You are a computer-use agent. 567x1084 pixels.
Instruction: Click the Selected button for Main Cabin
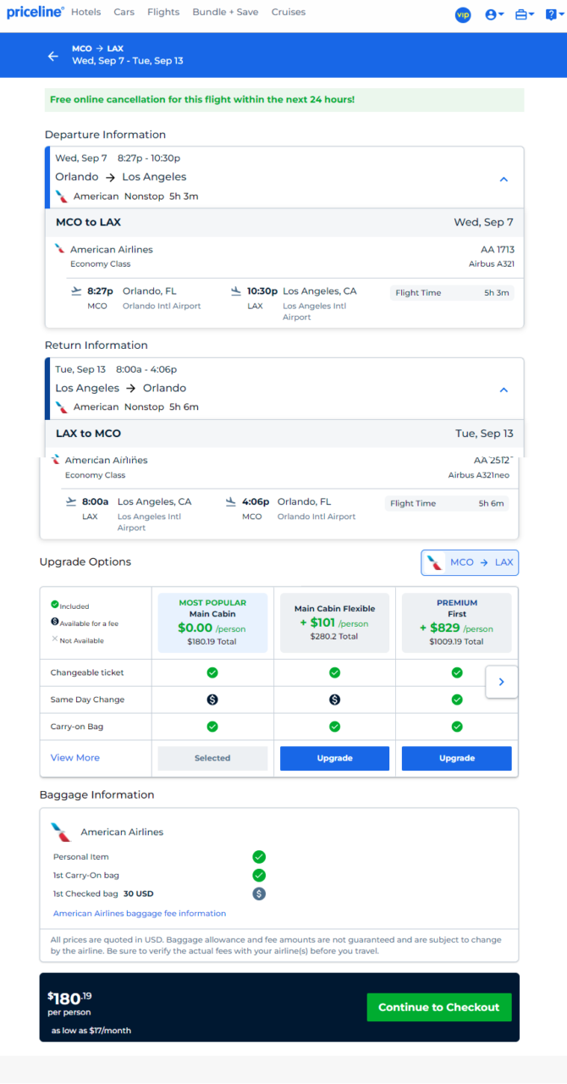click(x=212, y=758)
